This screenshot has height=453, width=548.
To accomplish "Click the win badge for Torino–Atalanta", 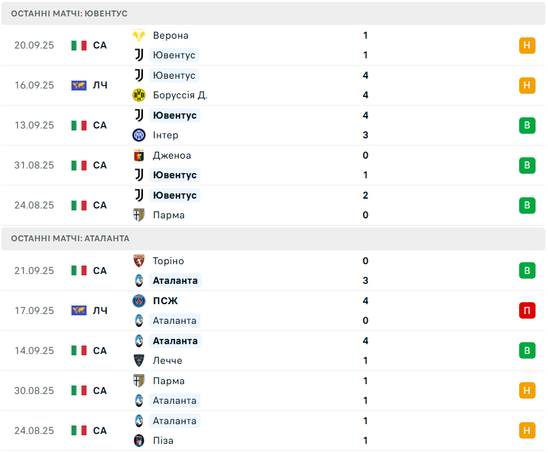I will pos(527,271).
